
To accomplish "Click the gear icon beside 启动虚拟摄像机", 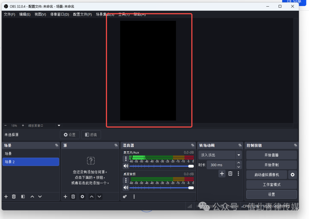I will tap(292, 175).
